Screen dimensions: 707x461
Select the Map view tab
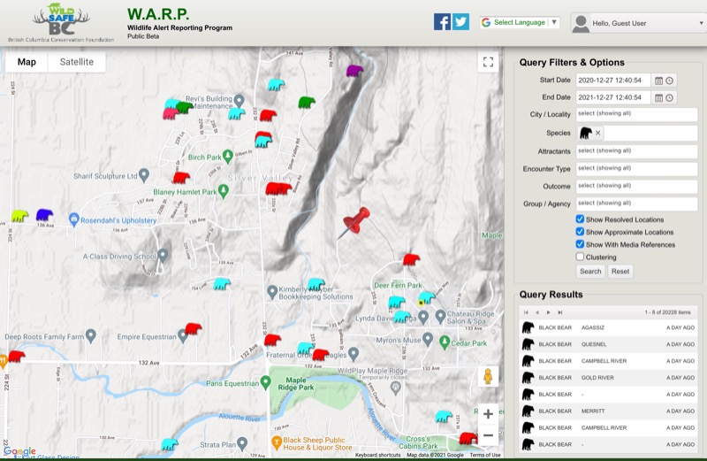point(27,62)
